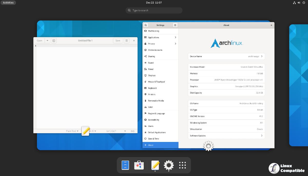Open the Settings hamburger menu
The height and width of the screenshot is (176, 308).
[x=175, y=25]
